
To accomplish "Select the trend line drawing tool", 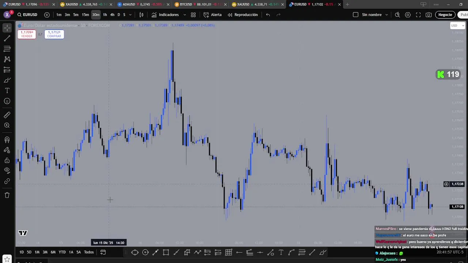I will pos(7,38).
